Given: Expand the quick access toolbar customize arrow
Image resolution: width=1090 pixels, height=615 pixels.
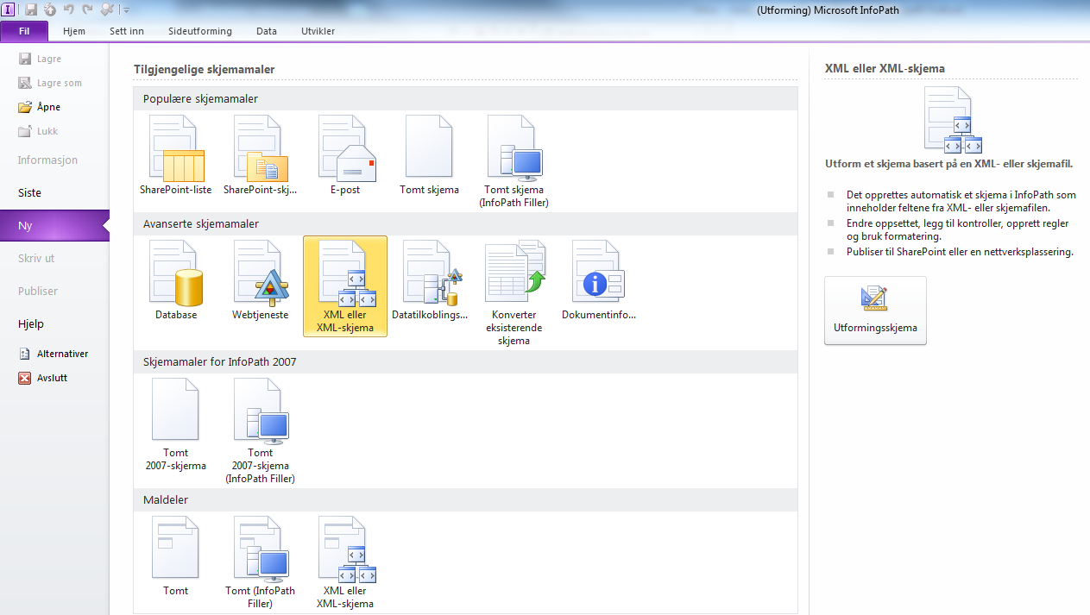Looking at the screenshot, I should coord(126,9).
